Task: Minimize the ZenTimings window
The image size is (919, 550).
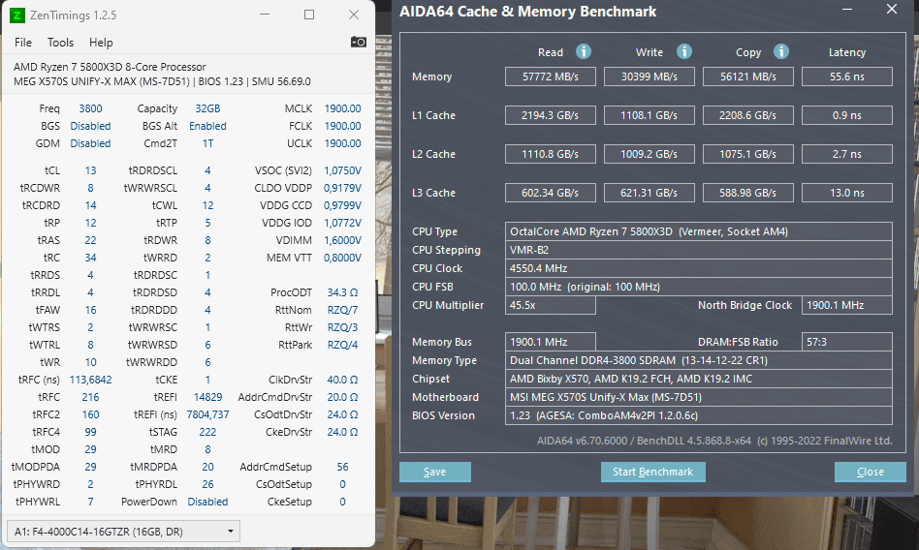Action: coord(265,15)
